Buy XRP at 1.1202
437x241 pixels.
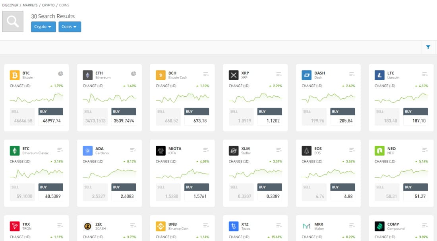click(x=270, y=117)
